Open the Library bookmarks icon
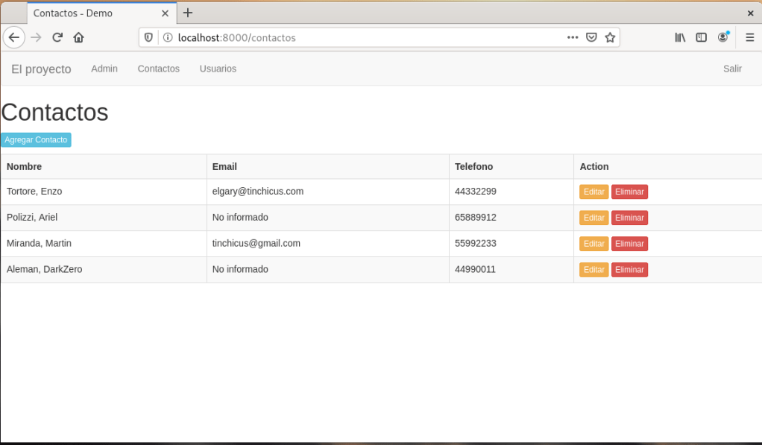This screenshot has width=762, height=445. click(x=680, y=37)
